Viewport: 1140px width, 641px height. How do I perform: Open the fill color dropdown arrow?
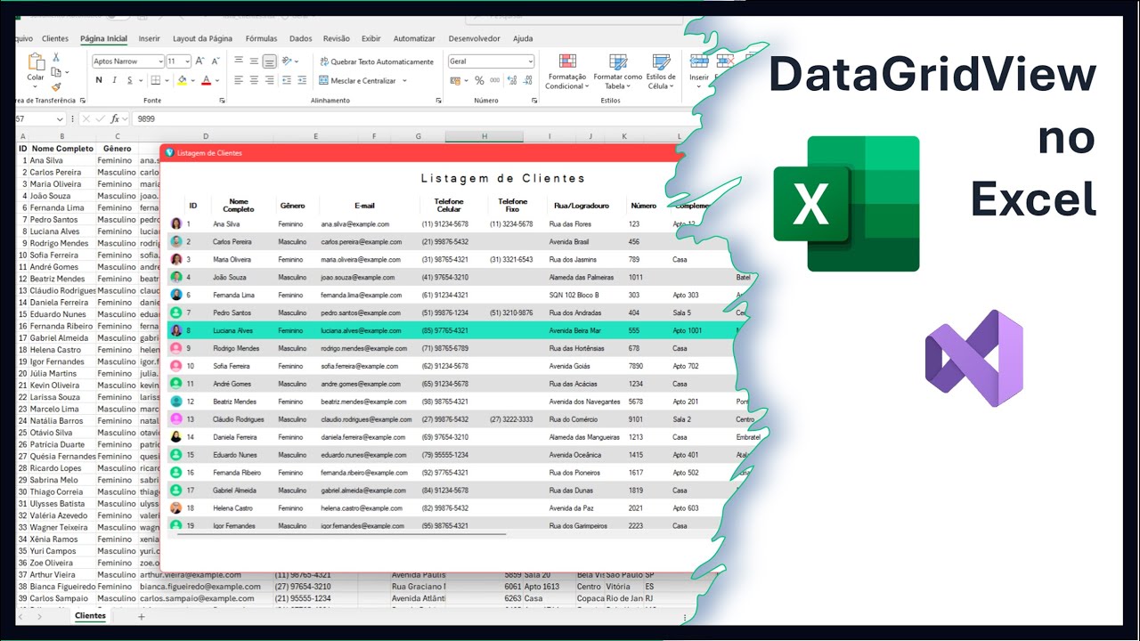click(193, 80)
